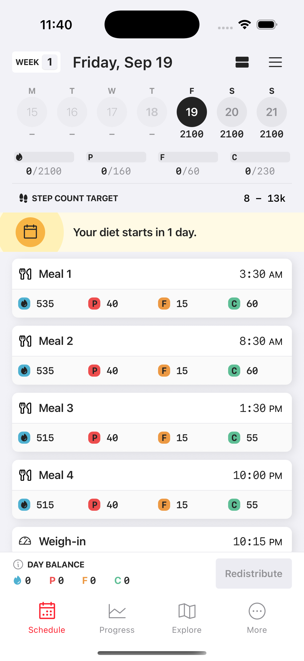Image resolution: width=304 pixels, height=661 pixels.
Task: Tap the Meal 4 time 10:00 PM
Action: 257,475
